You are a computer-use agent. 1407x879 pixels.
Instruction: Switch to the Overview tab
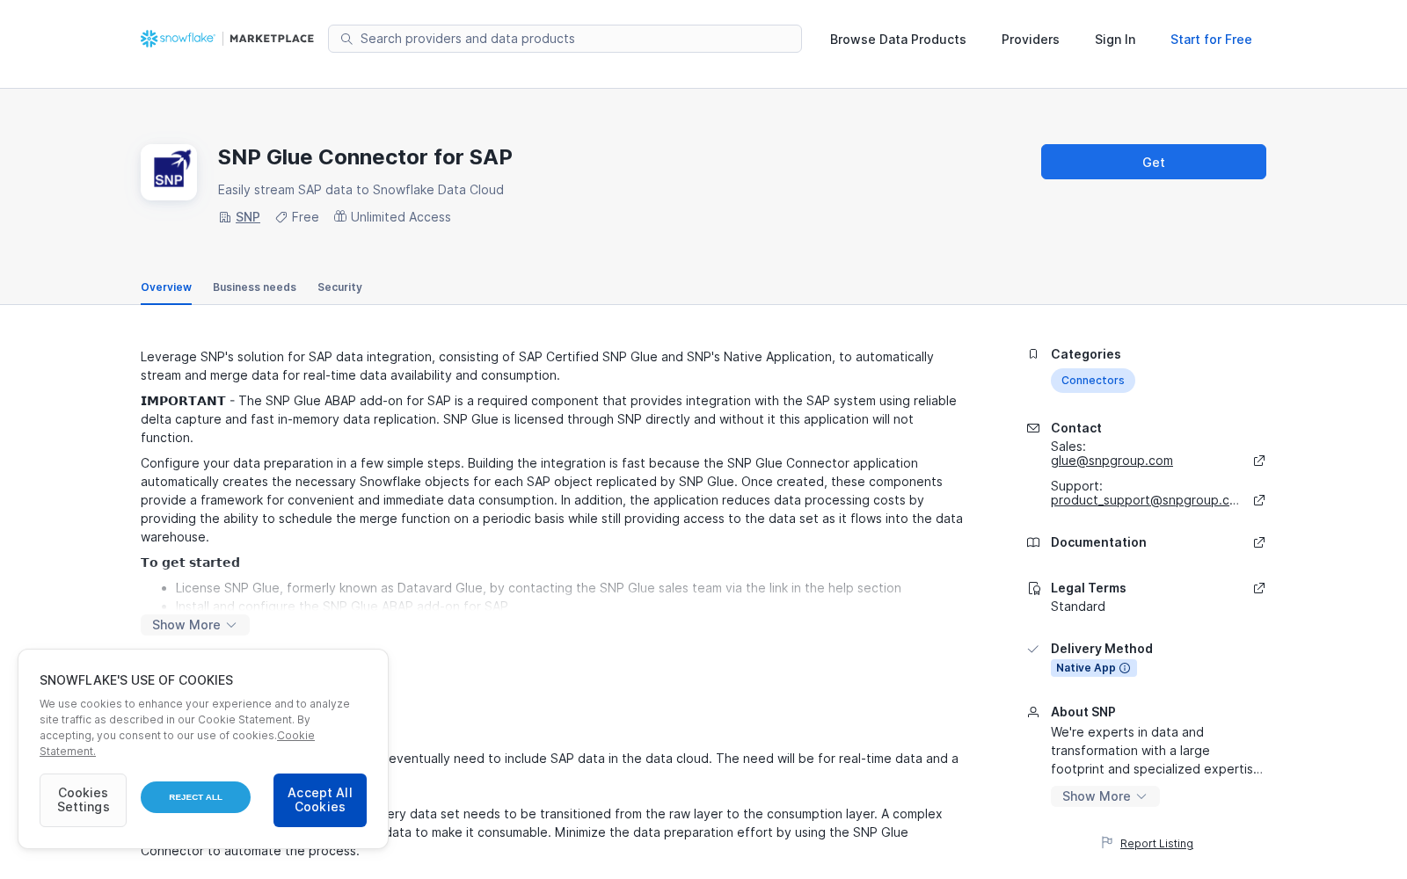[x=166, y=287]
